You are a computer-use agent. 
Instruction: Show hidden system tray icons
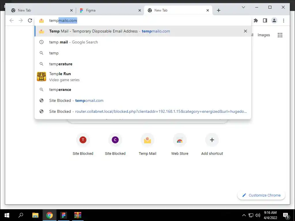tap(244, 215)
